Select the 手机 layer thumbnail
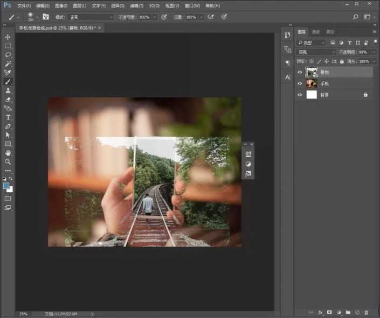 click(312, 83)
